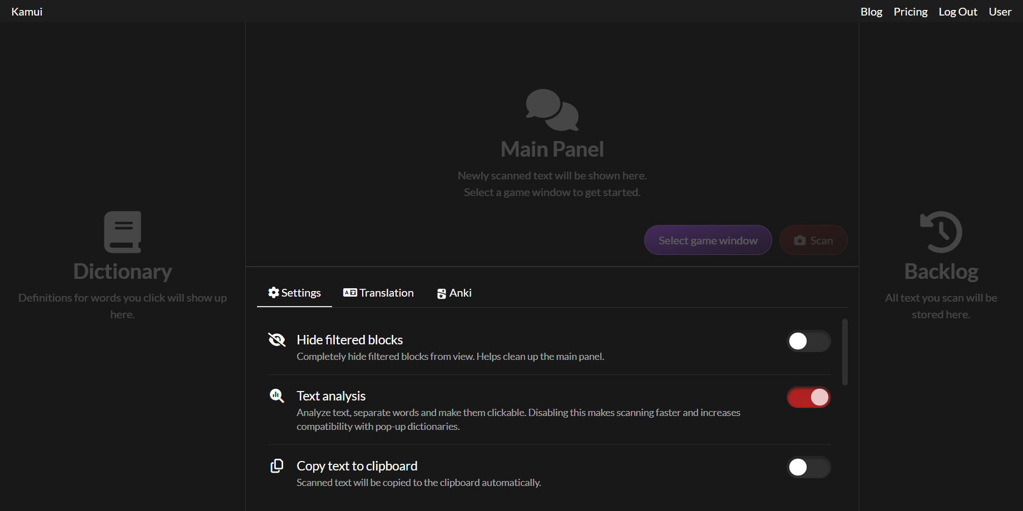This screenshot has width=1023, height=511.
Task: Click the gear icon on the Settings tab
Action: [274, 293]
